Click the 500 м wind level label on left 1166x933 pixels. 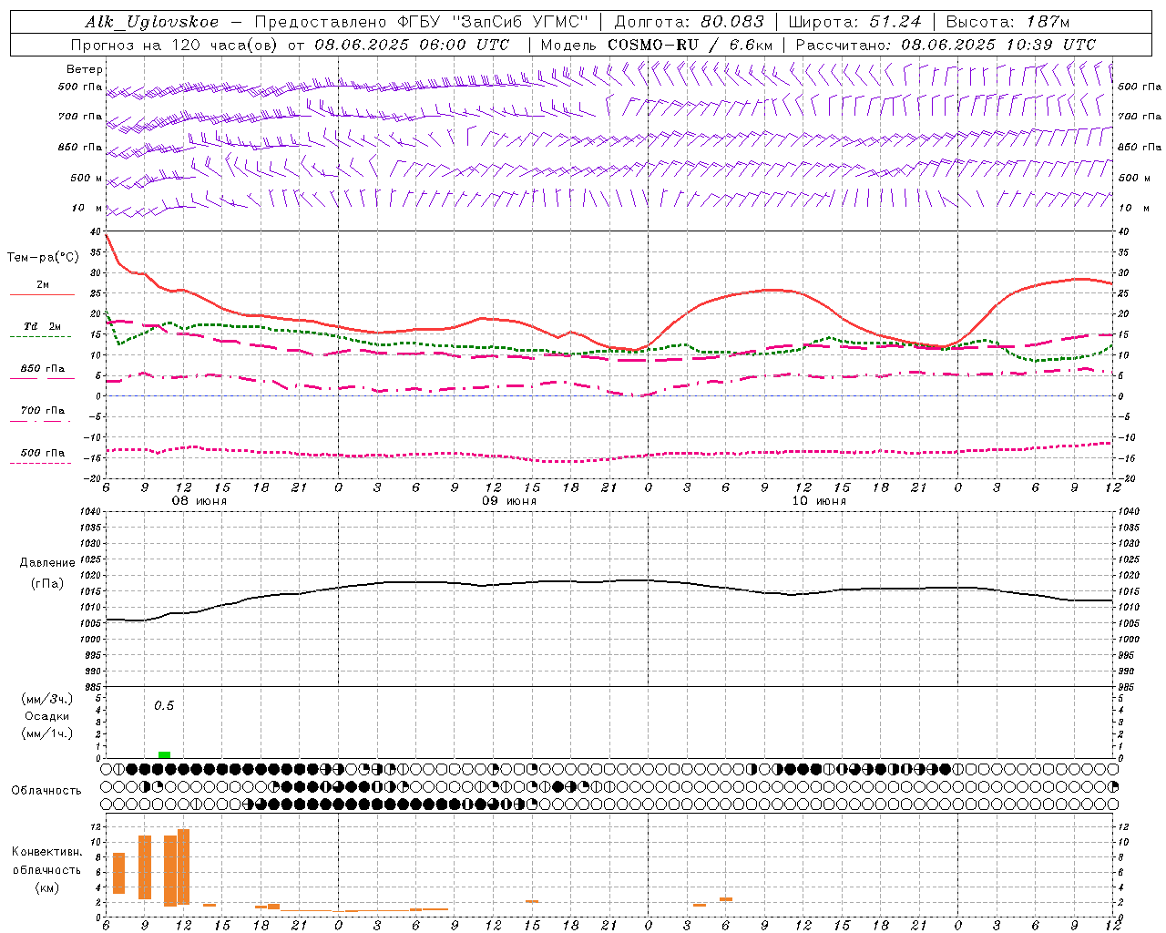click(x=87, y=178)
